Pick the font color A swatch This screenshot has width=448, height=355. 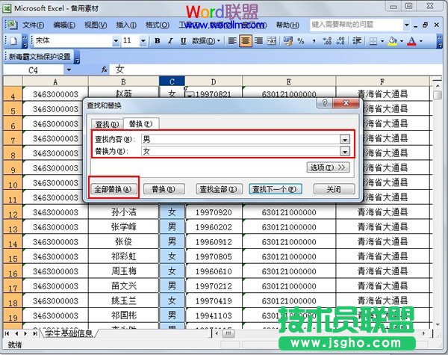coord(411,40)
